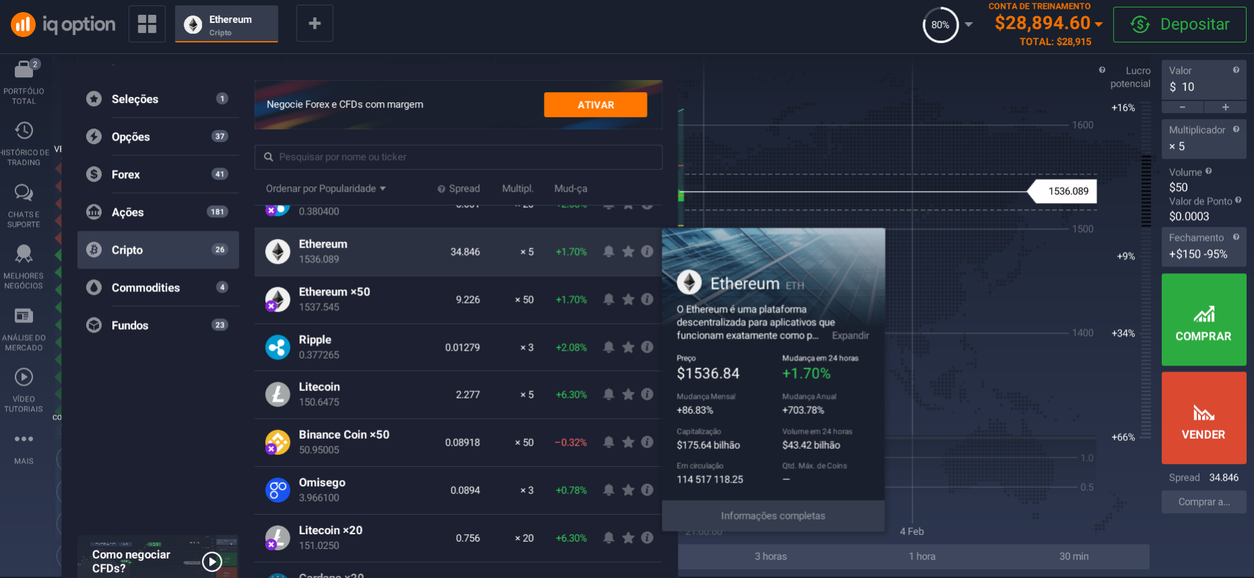This screenshot has width=1254, height=578.
Task: Toggle alert bell for Litecoin row
Action: coord(608,394)
